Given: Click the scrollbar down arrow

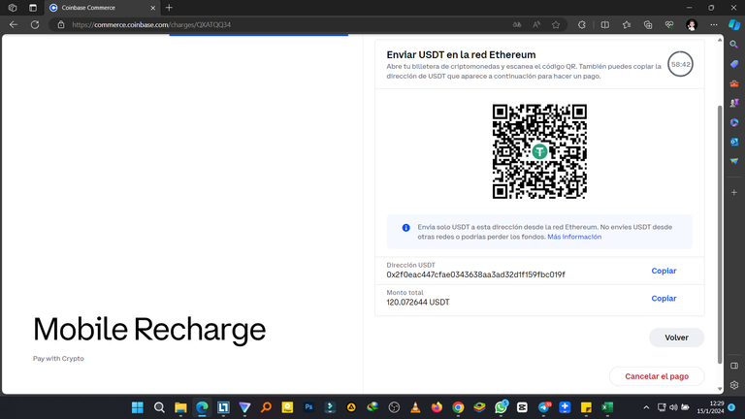Looking at the screenshot, I should [720, 389].
